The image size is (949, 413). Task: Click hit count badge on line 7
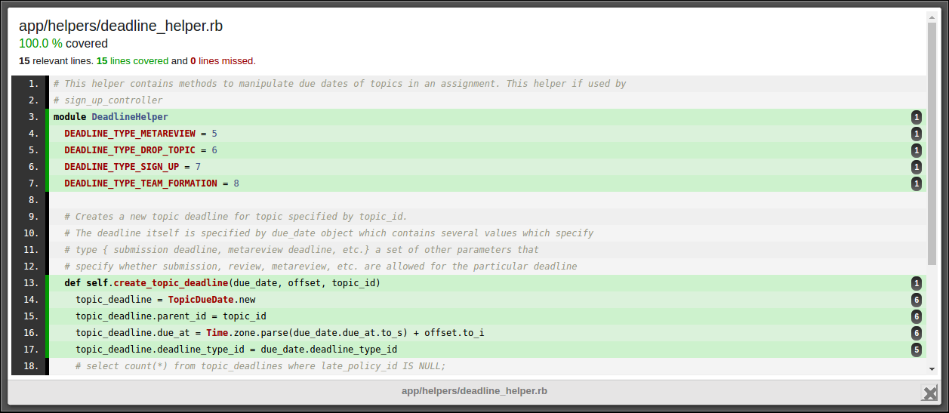pos(917,183)
